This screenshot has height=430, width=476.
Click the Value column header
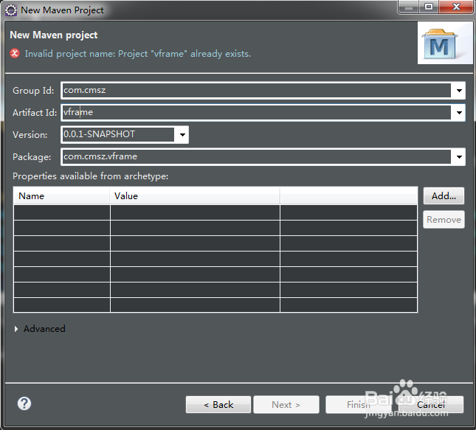coord(195,196)
